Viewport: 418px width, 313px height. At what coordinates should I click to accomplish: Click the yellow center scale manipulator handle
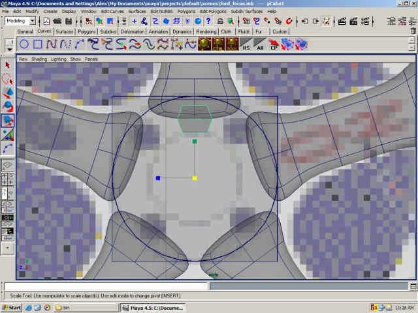pos(195,177)
